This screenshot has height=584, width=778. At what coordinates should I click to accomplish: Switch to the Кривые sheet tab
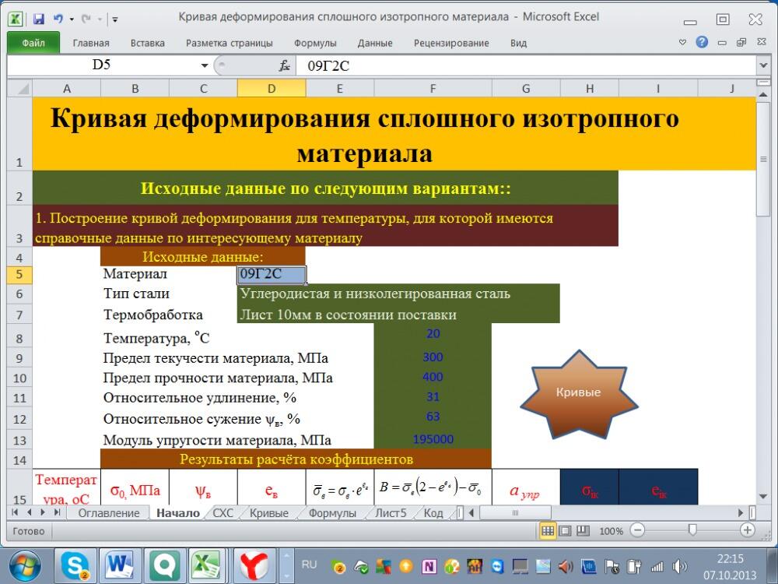(268, 513)
